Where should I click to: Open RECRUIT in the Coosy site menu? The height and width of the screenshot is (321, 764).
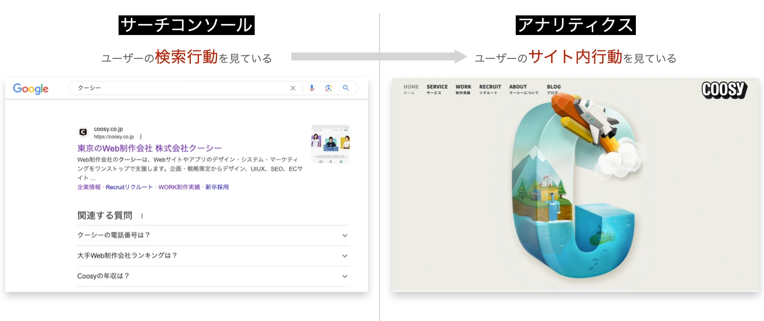490,89
